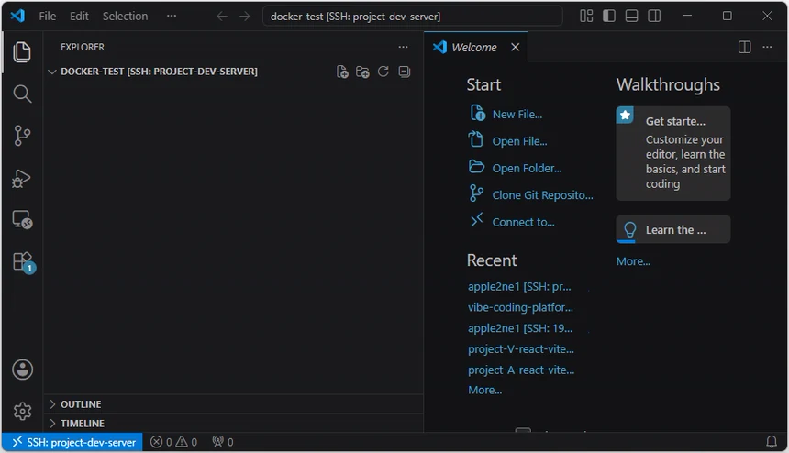The width and height of the screenshot is (789, 453).
Task: Go forward with the navigation arrow
Action: [245, 17]
